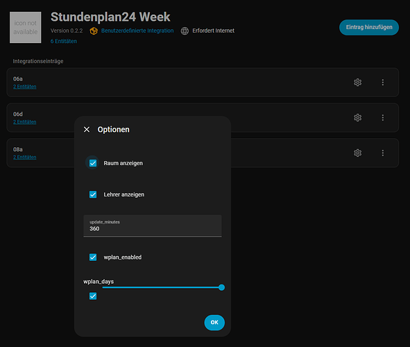Image resolution: width=410 pixels, height=347 pixels.
Task: Open three-dot menu for entry 06a
Action: tap(382, 83)
